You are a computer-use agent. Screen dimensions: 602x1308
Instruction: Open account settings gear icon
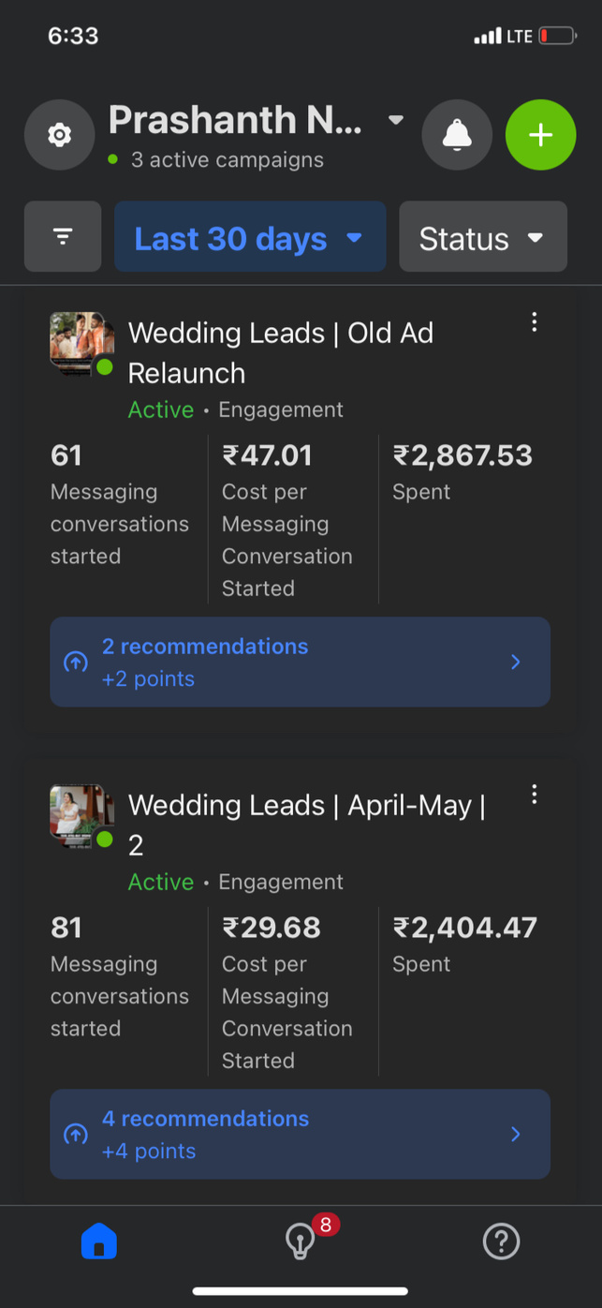coord(59,135)
